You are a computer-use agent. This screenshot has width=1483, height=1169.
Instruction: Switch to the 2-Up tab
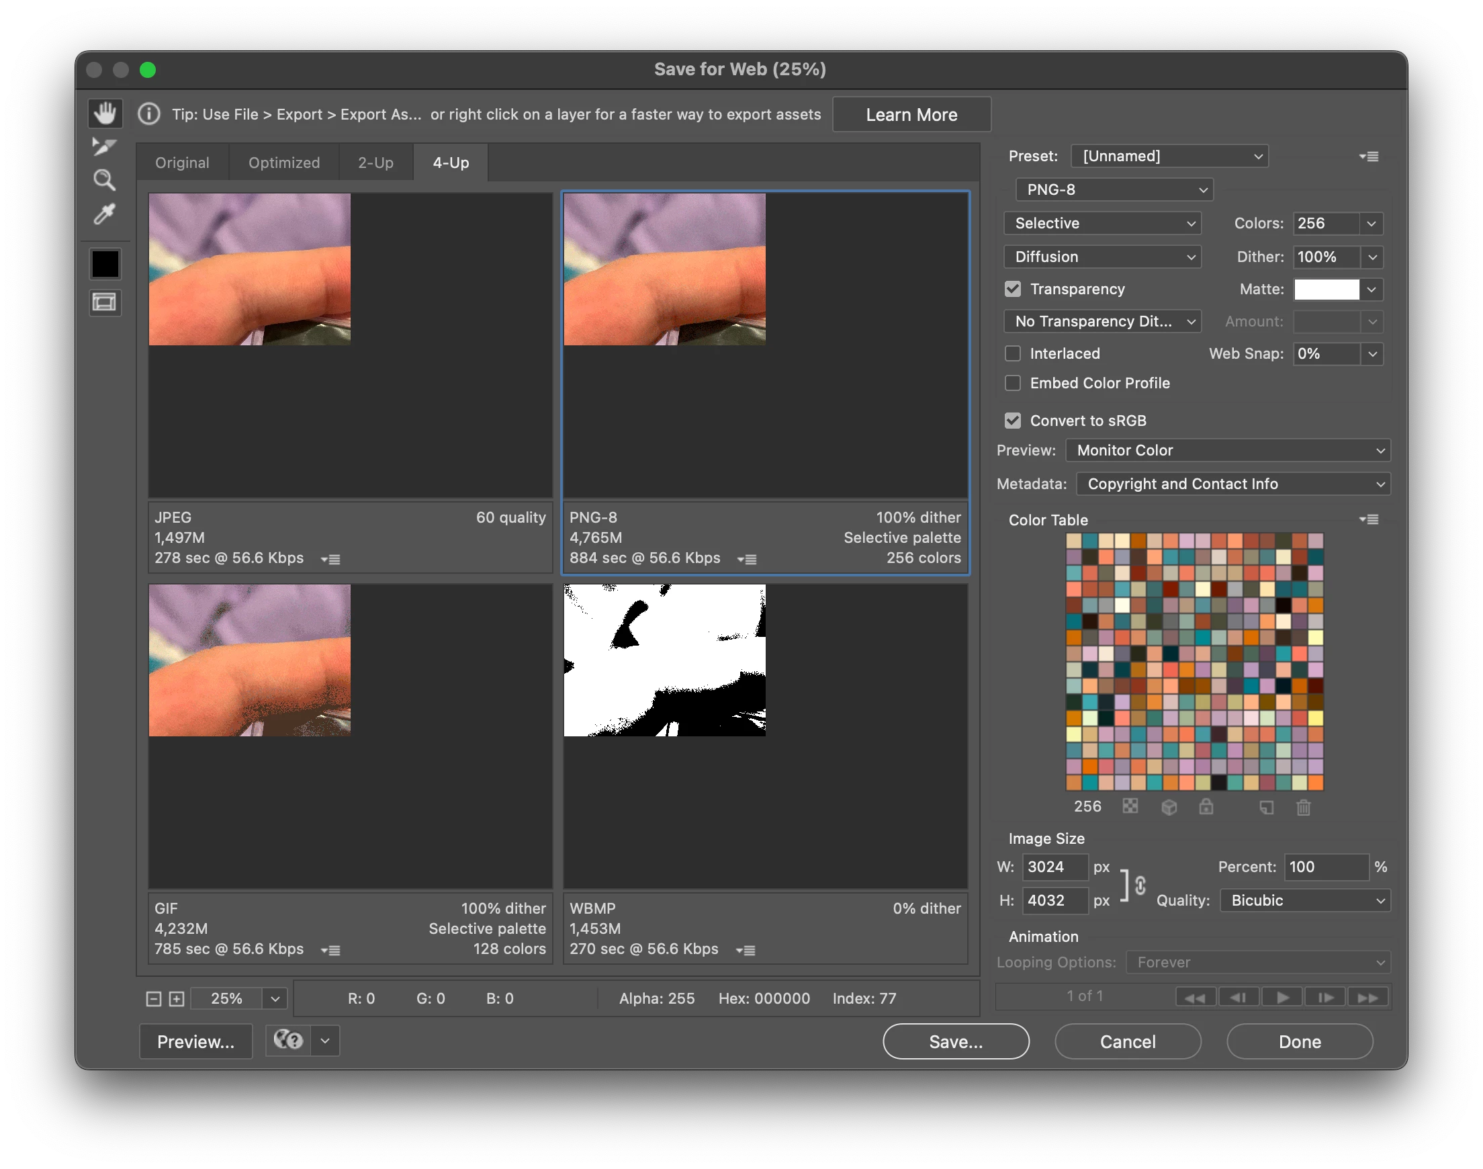(x=375, y=163)
